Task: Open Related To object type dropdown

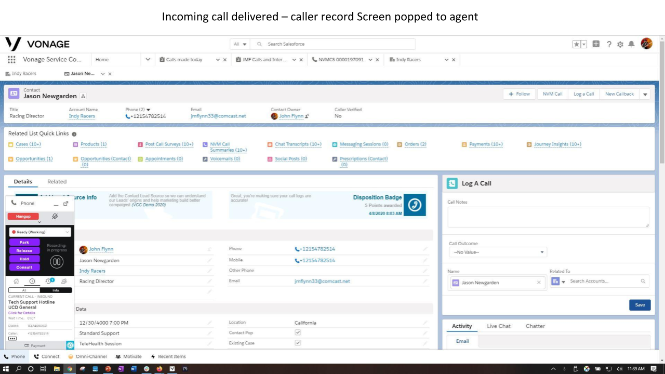Action: 558,282
